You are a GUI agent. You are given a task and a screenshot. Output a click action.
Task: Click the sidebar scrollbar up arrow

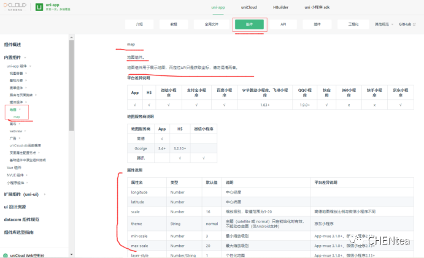click(71, 37)
